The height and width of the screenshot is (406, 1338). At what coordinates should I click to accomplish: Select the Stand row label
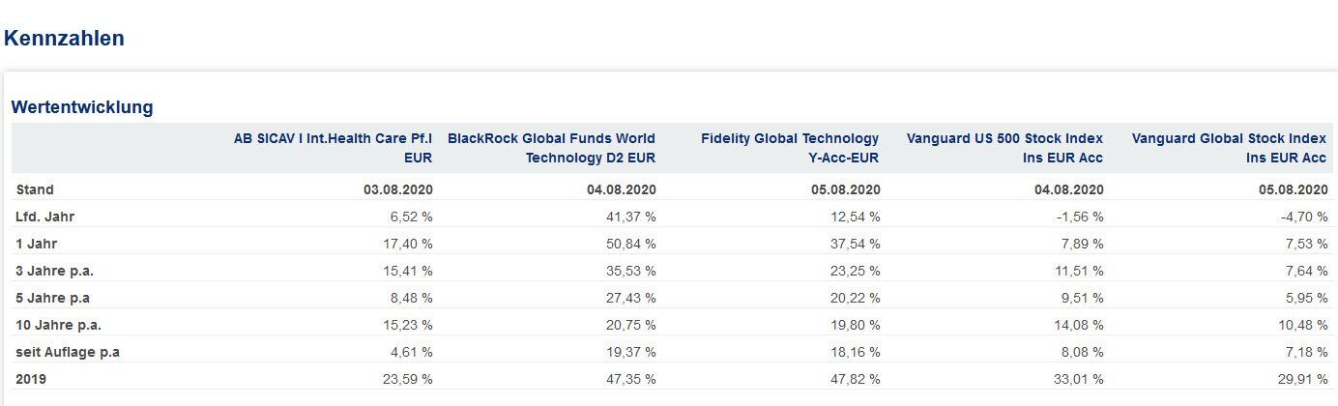pos(35,189)
